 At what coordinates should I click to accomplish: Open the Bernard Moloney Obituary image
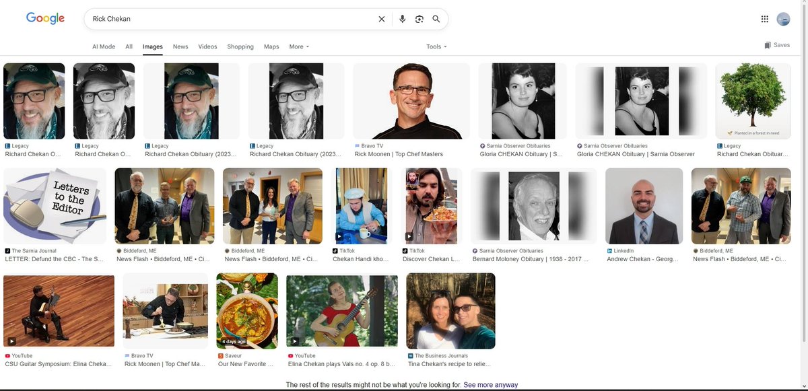tap(535, 206)
